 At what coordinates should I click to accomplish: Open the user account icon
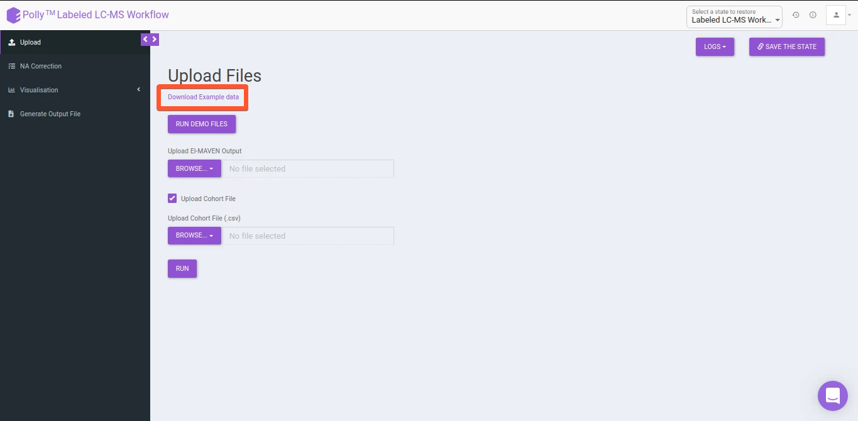[835, 14]
